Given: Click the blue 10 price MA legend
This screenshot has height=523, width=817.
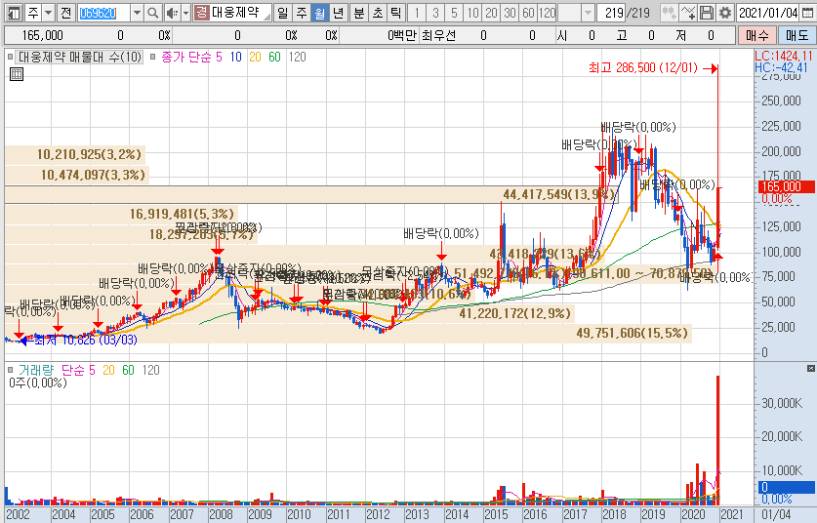Looking at the screenshot, I should [x=236, y=57].
